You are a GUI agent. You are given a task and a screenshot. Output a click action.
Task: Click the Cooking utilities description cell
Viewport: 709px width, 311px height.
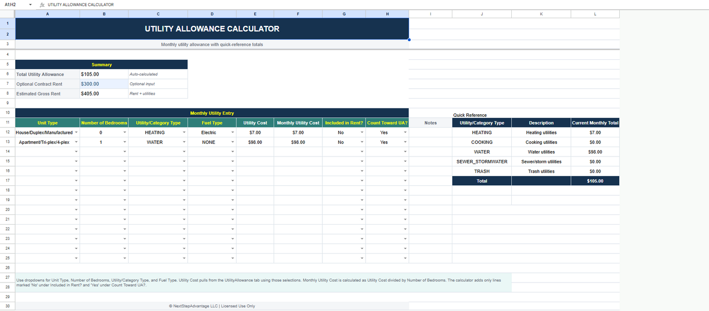click(x=541, y=142)
